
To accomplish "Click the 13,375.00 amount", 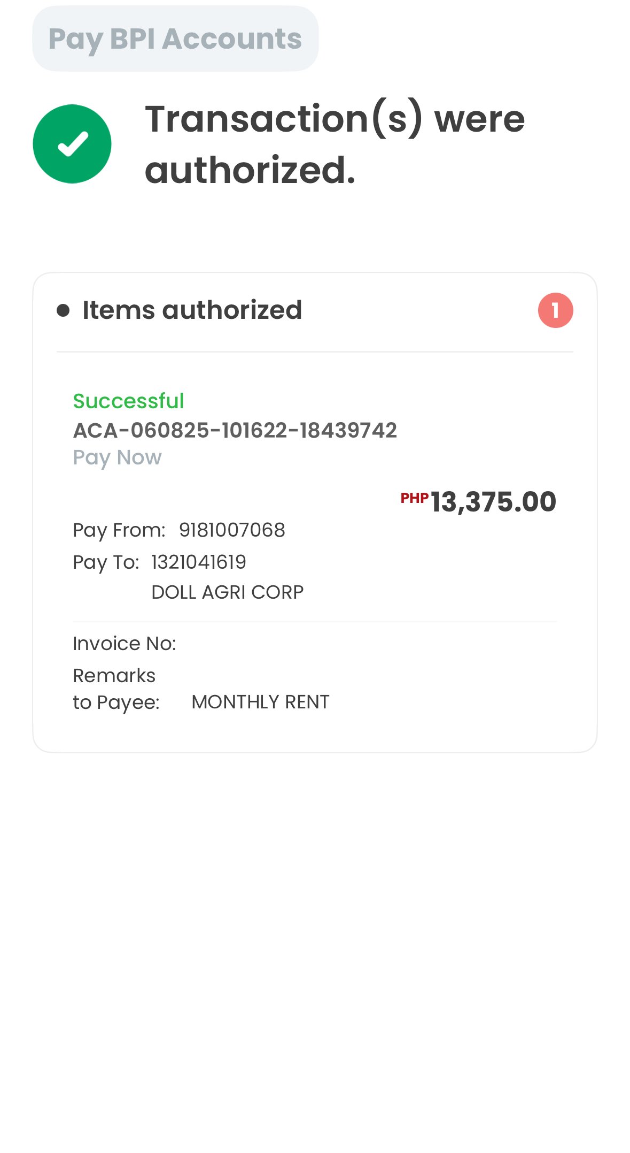I will 493,502.
